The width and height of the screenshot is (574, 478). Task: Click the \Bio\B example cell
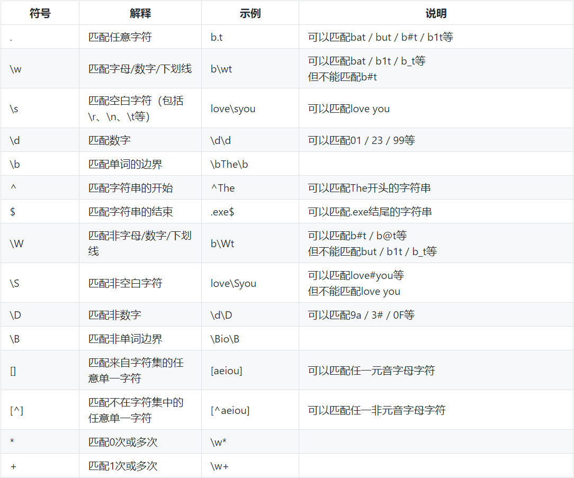(225, 339)
